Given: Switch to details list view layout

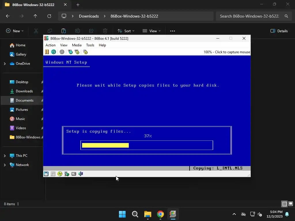Looking at the screenshot, I should click(x=284, y=204).
